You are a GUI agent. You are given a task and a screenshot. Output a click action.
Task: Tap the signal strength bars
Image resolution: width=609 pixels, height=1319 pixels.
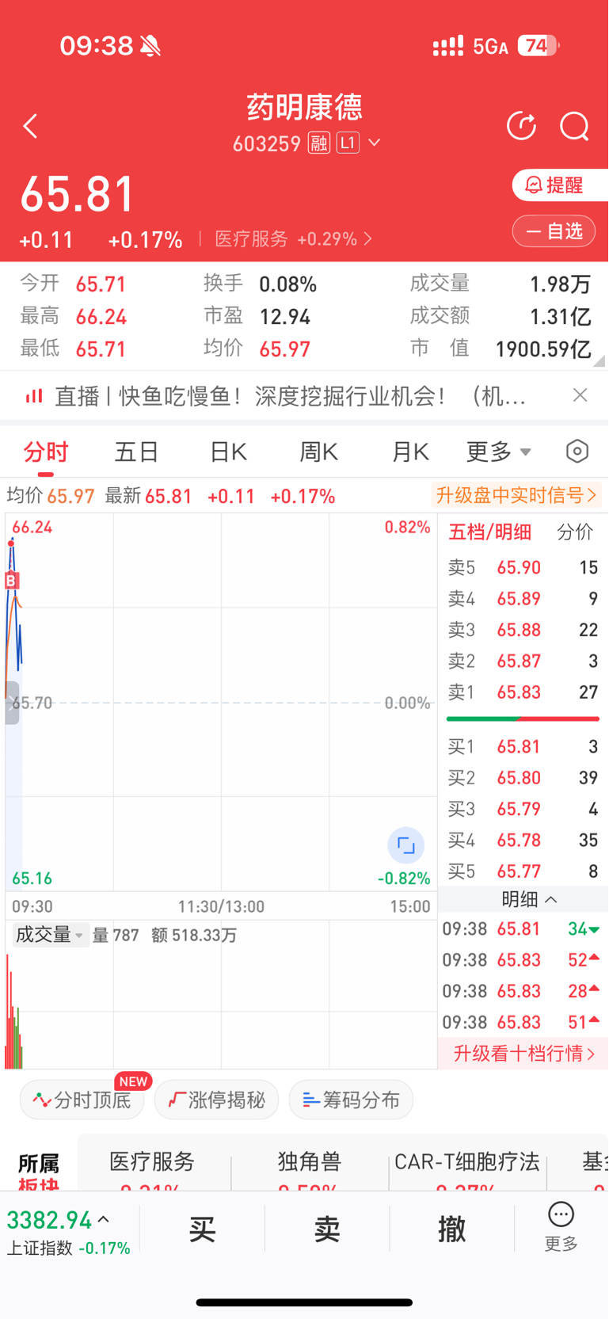(448, 46)
